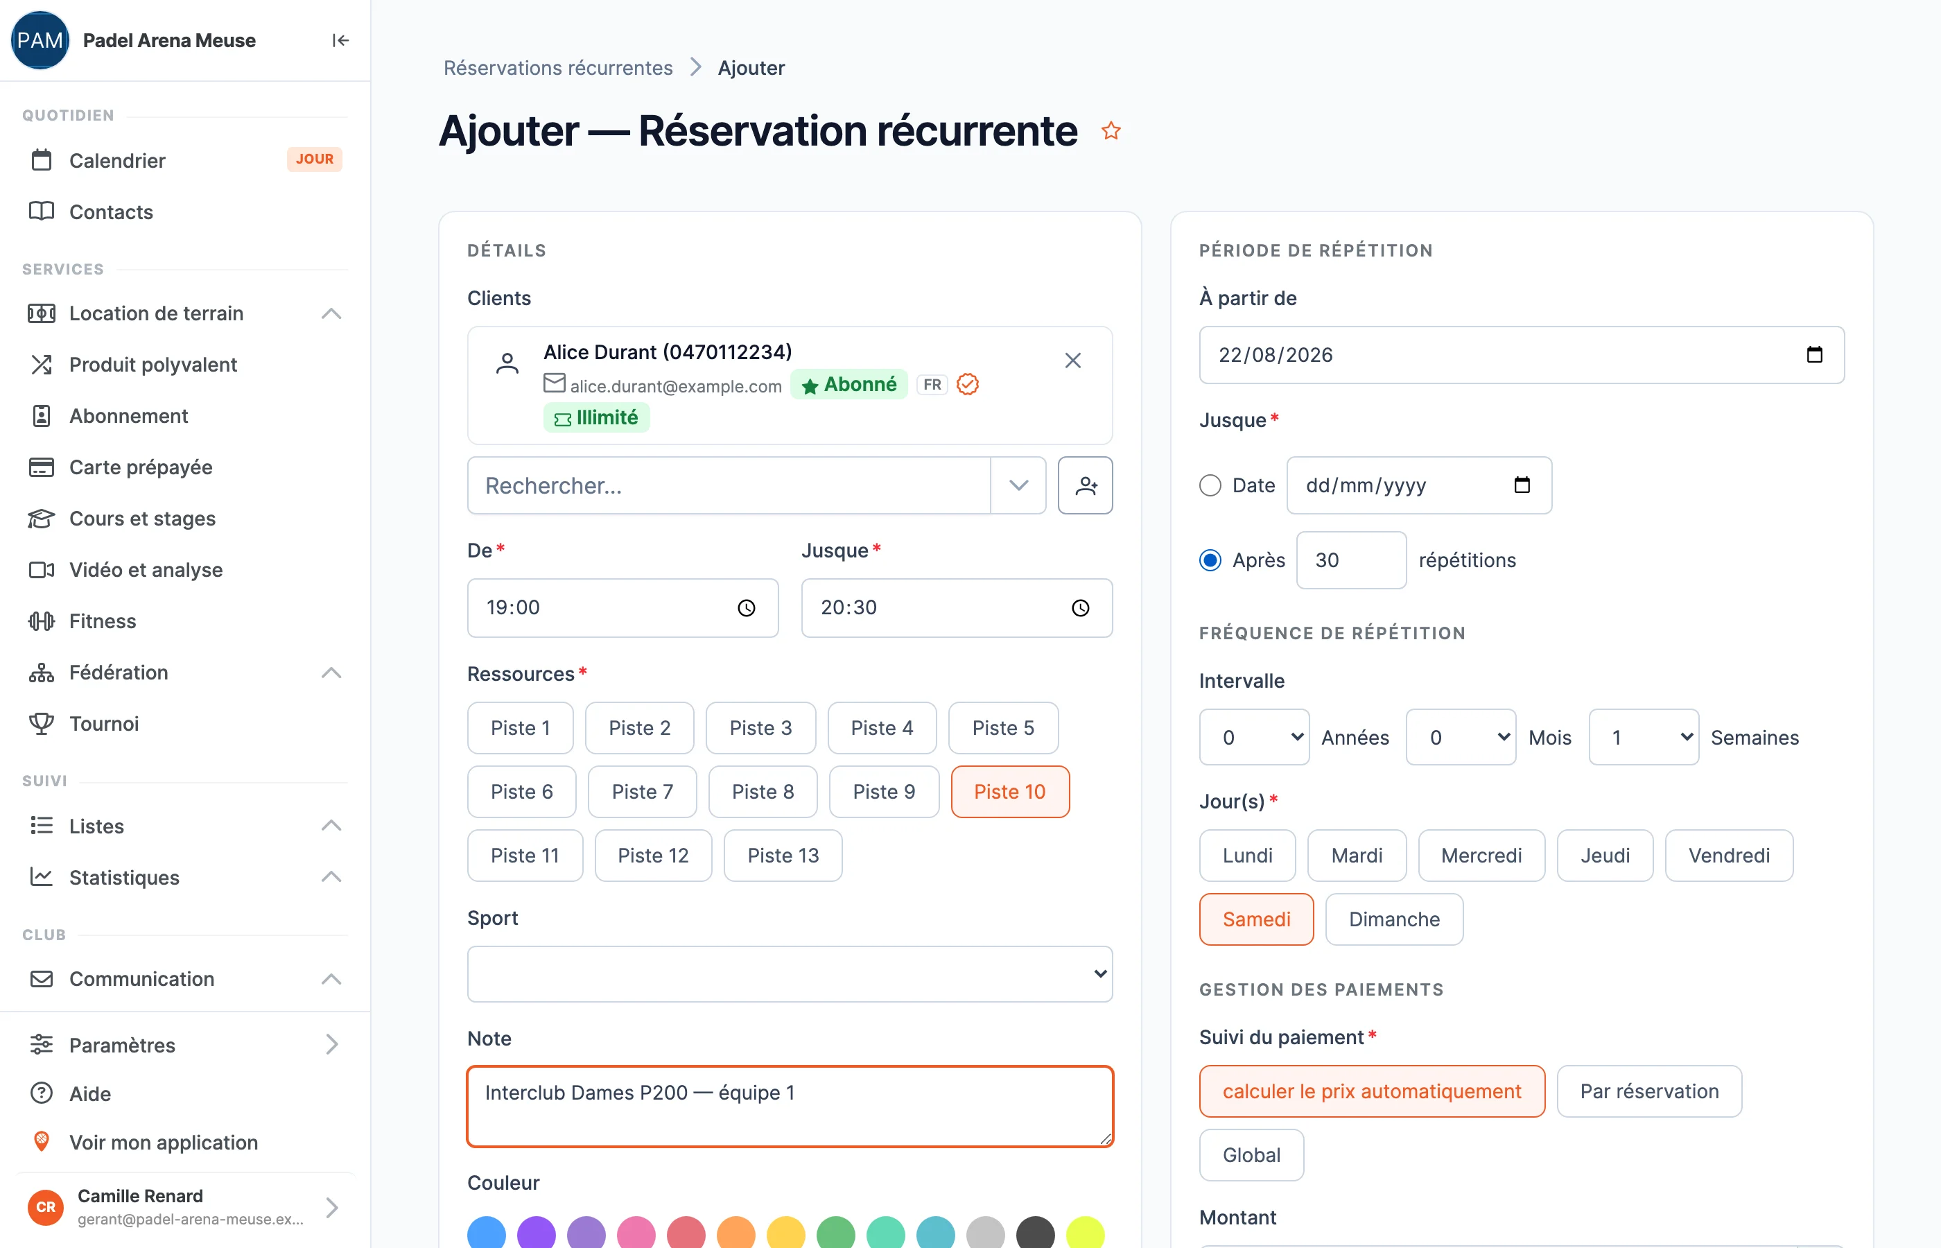
Task: Toggle Samedi day selection
Action: tap(1255, 920)
